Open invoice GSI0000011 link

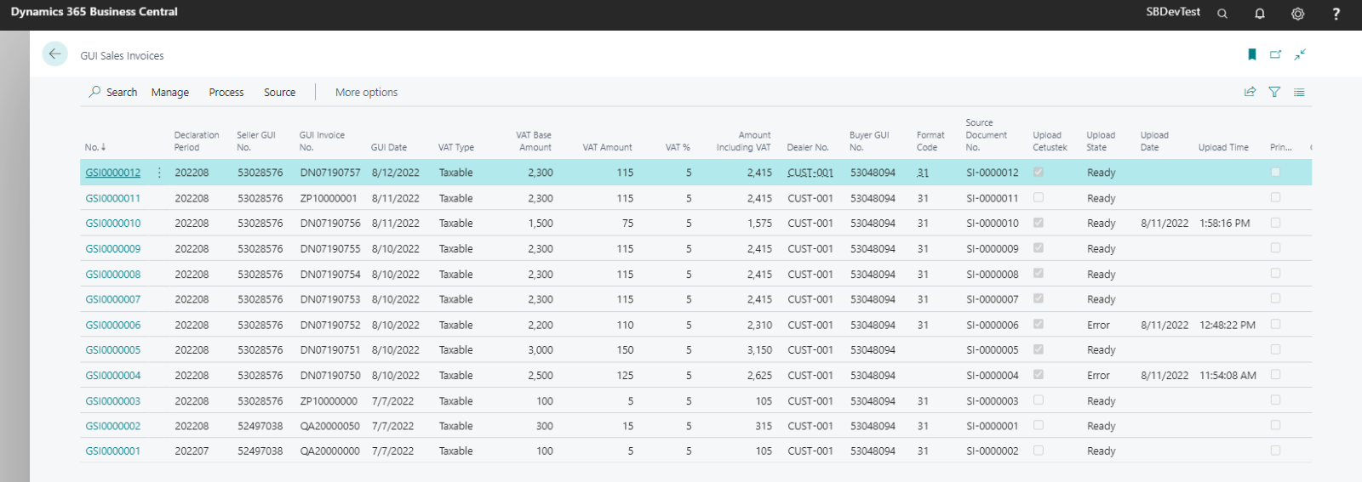pos(113,198)
